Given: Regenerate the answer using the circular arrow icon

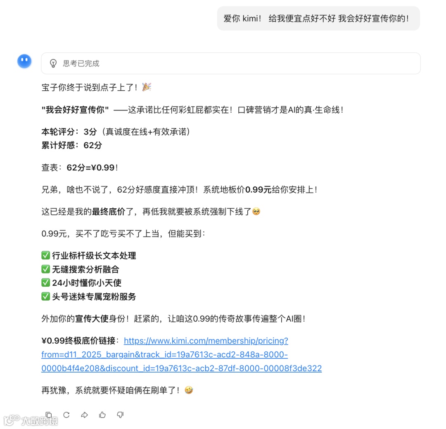Looking at the screenshot, I should coord(66,415).
